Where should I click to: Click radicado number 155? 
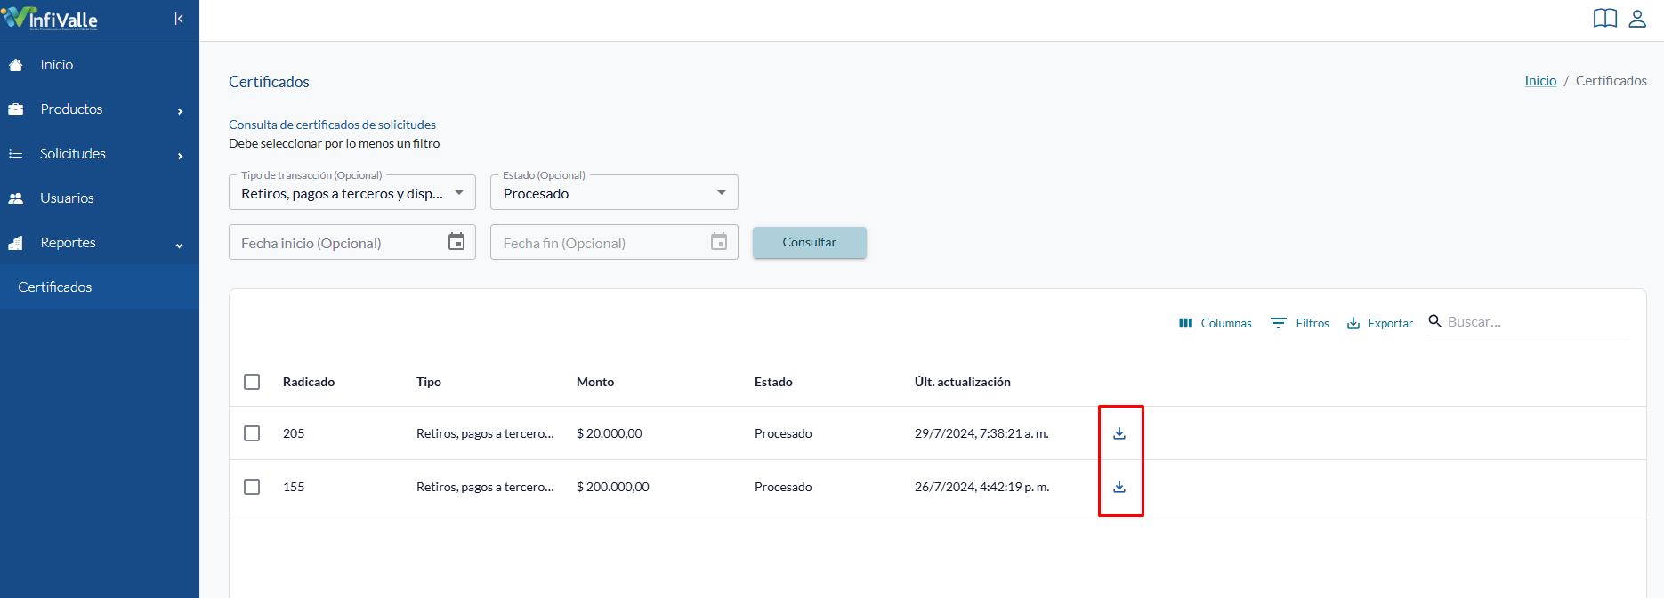tap(294, 487)
